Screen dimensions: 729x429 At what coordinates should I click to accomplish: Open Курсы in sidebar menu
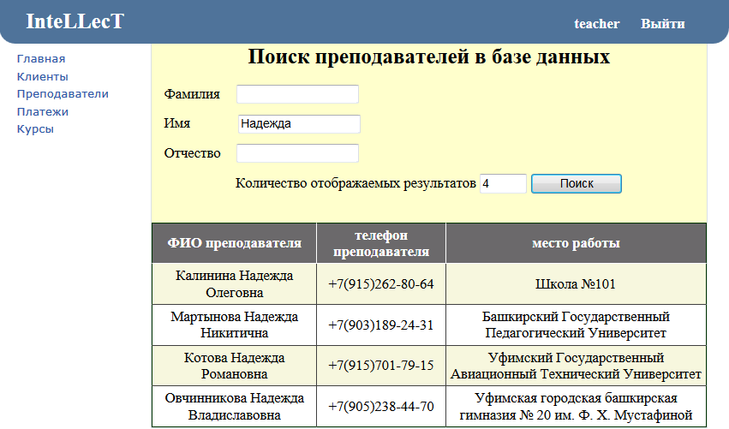(35, 128)
